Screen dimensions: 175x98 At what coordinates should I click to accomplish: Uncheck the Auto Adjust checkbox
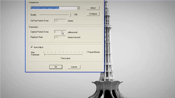tap(32, 47)
